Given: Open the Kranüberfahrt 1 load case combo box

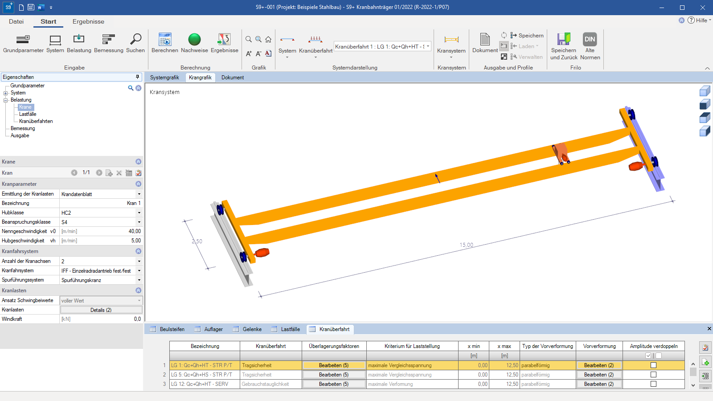Looking at the screenshot, I should (382, 46).
